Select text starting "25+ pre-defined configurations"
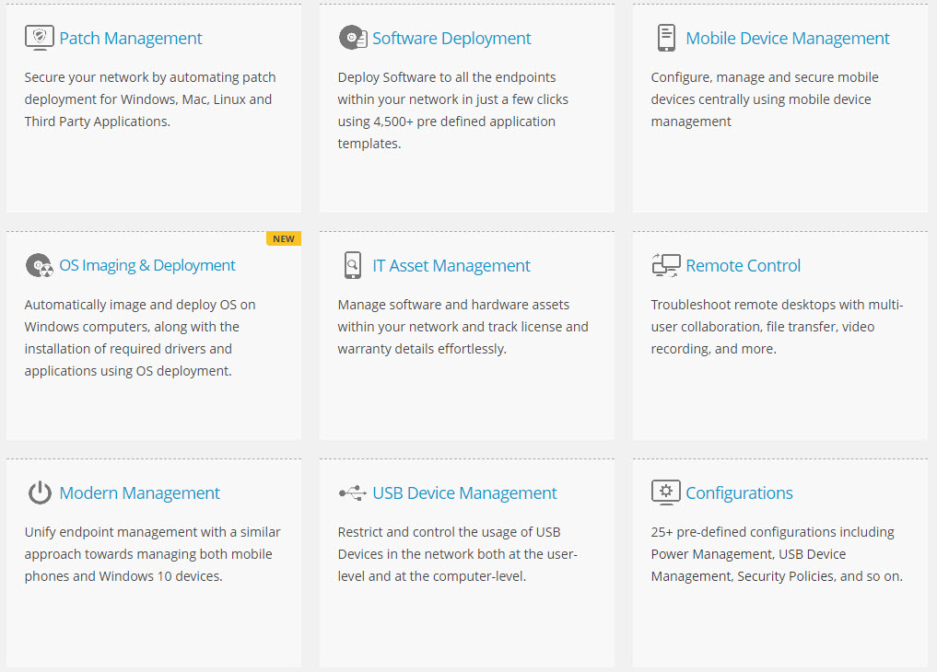This screenshot has width=937, height=672. (777, 554)
